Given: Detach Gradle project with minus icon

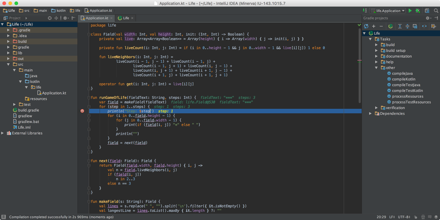Looking at the screenshot, I should [381, 26].
